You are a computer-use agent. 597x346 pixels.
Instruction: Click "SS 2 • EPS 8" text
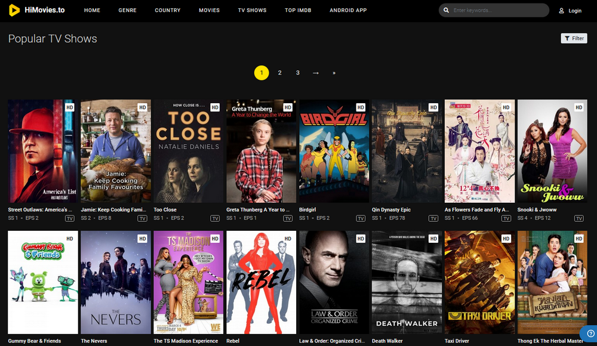coord(96,218)
